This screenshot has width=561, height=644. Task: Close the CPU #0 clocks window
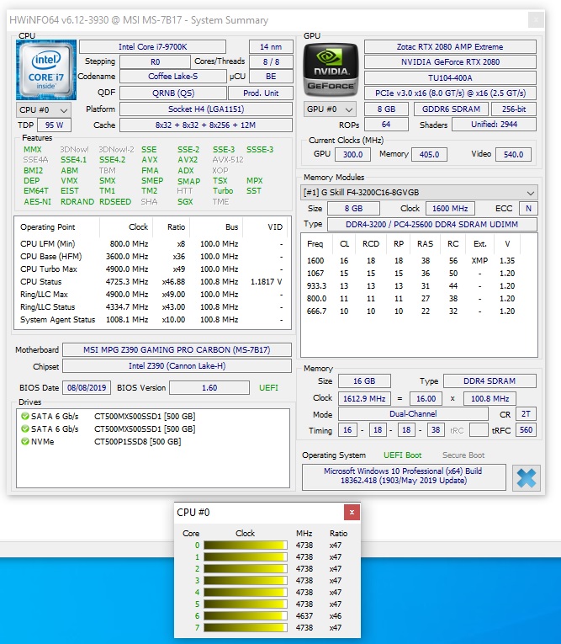click(x=352, y=512)
